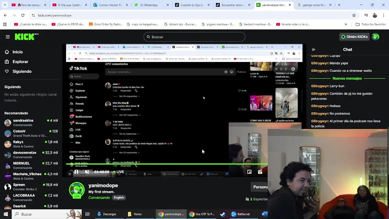Enable picture-in-picture mini player icon
The image size is (389, 219).
(249, 172)
